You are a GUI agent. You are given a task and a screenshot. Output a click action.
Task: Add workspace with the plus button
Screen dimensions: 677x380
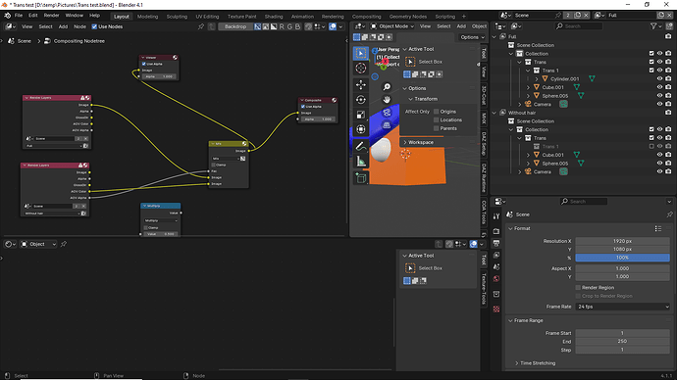[x=464, y=17]
